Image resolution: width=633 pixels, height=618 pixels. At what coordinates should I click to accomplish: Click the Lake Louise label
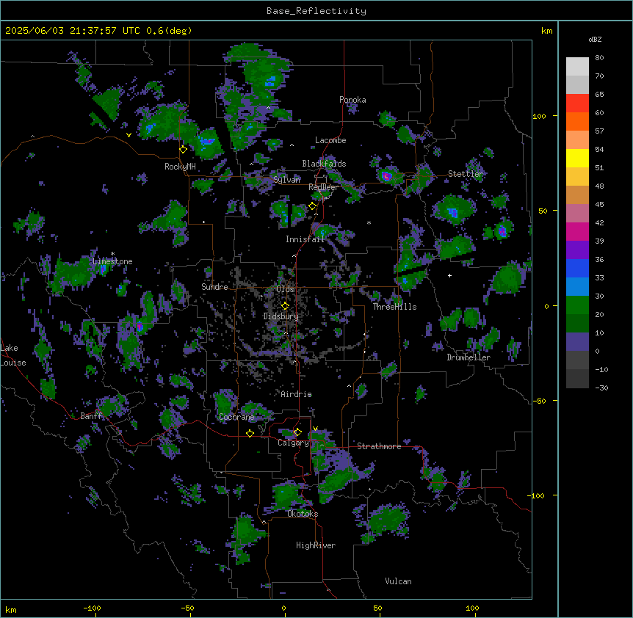[x=12, y=355]
